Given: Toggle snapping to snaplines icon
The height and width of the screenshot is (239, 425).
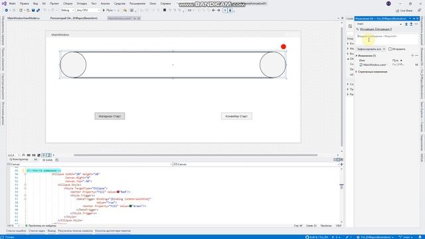Looking at the screenshot, I should pos(44,155).
